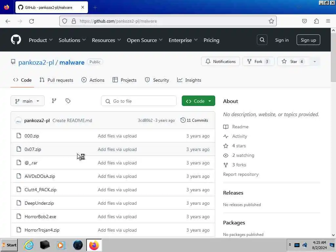Open commit hash 3cd80b2
This screenshot has height=252, width=336.
(145, 120)
